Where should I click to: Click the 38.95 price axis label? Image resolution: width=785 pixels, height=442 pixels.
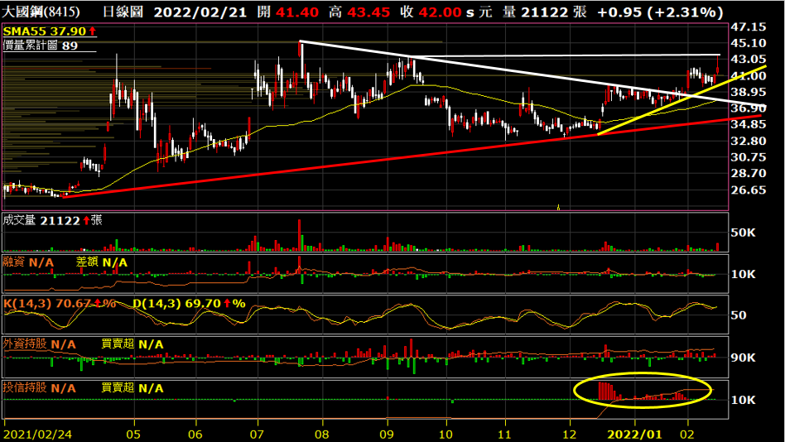pyautogui.click(x=749, y=92)
